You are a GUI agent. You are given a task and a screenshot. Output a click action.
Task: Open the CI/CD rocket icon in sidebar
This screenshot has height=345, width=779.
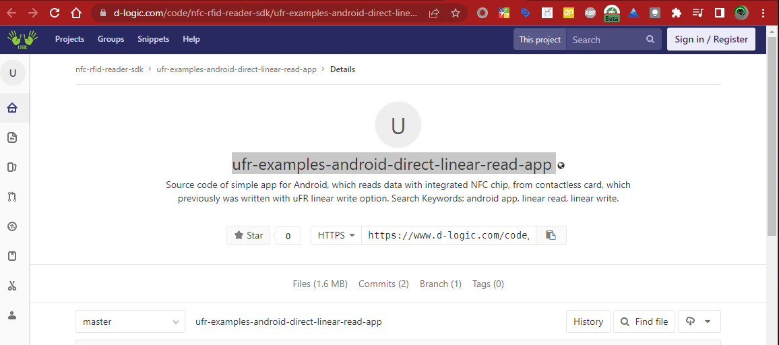pos(12,226)
